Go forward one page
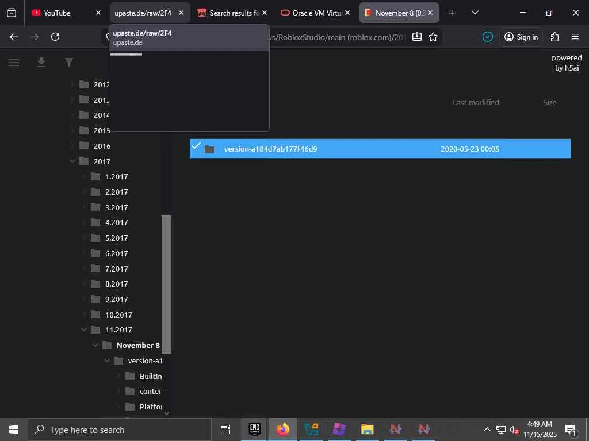 35,37
